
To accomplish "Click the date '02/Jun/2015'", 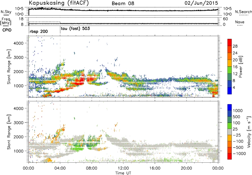I will click(x=201, y=3).
